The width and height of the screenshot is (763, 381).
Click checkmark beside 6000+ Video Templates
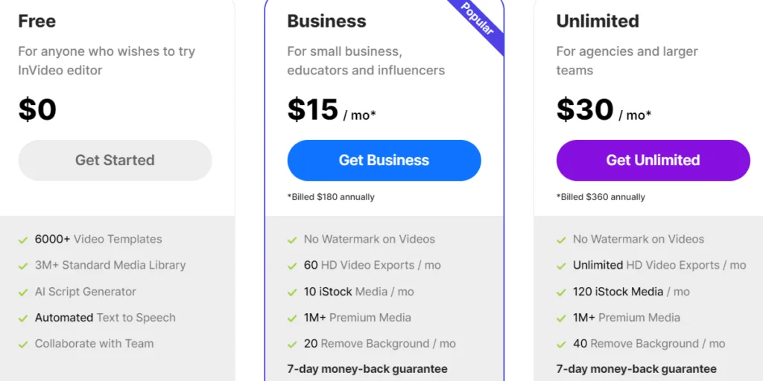pos(23,240)
